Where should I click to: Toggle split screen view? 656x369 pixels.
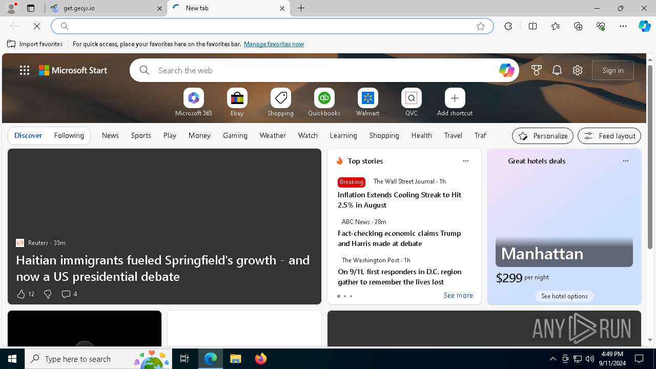click(532, 26)
